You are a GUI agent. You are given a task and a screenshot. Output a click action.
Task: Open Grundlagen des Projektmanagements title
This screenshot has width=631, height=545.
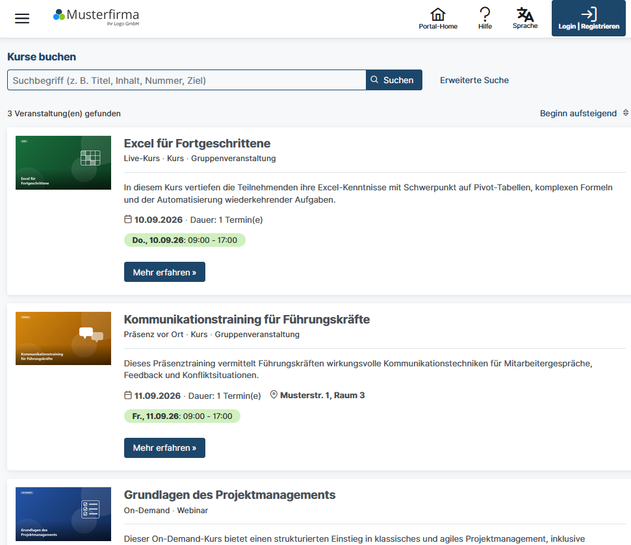tap(230, 495)
